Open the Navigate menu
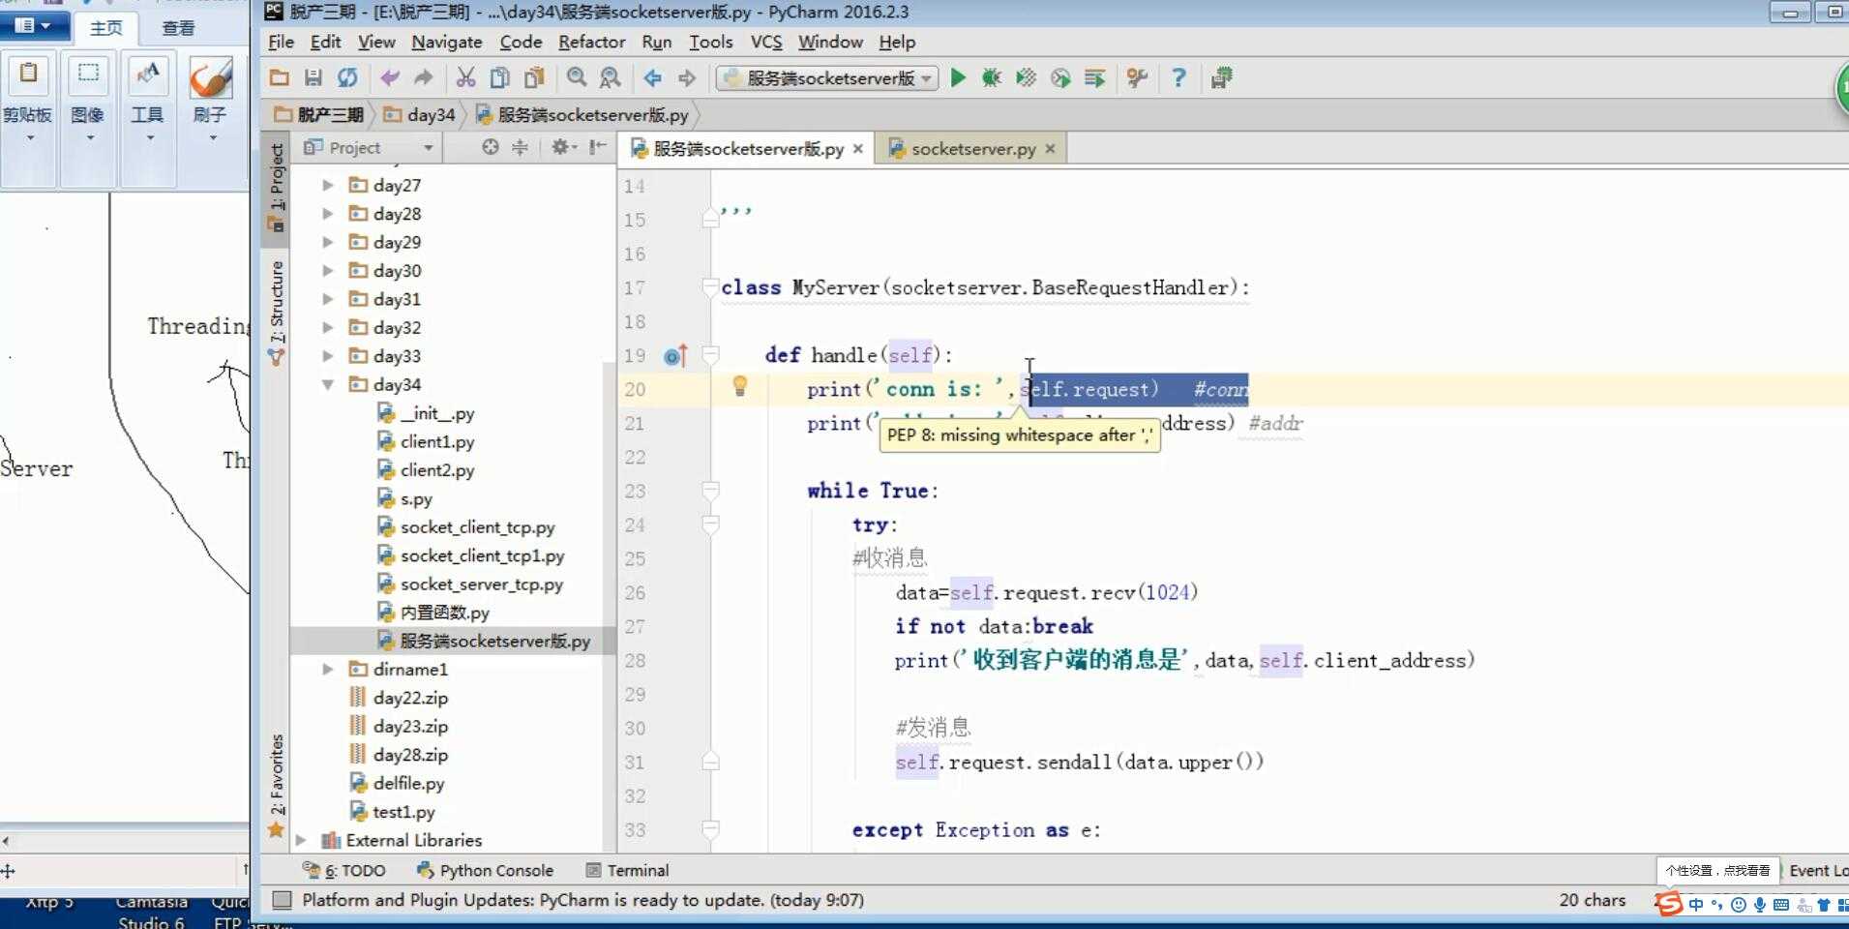Screen dimensions: 1849x929 446,42
